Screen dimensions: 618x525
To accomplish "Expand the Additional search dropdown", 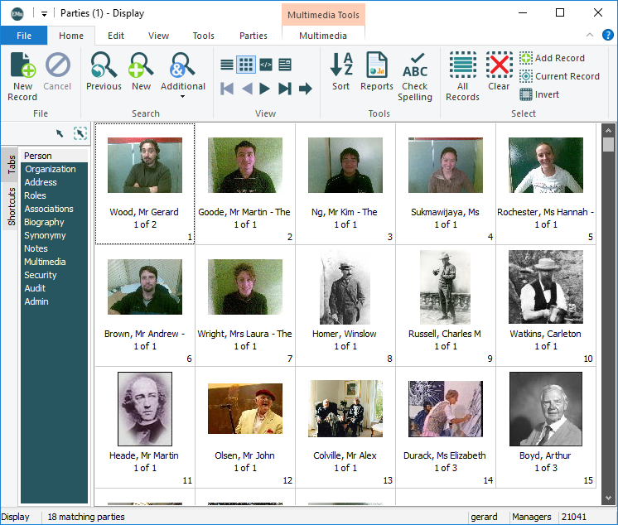I will (182, 96).
